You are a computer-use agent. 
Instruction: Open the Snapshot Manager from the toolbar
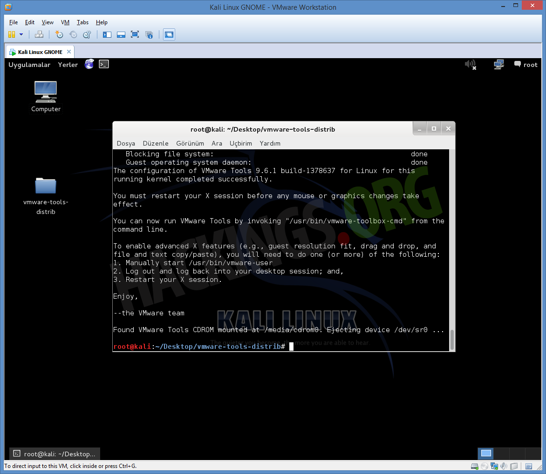click(87, 34)
